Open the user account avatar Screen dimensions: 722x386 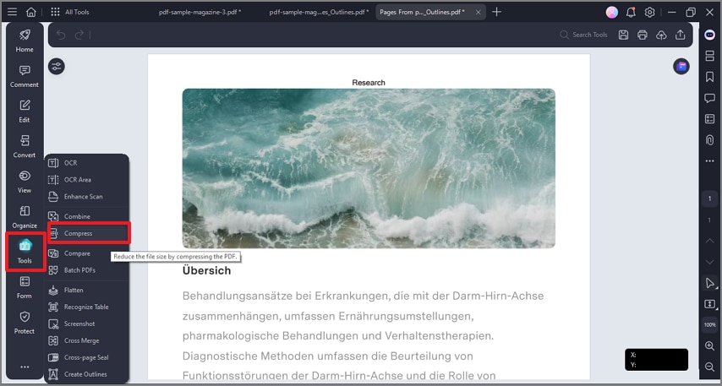click(x=611, y=13)
